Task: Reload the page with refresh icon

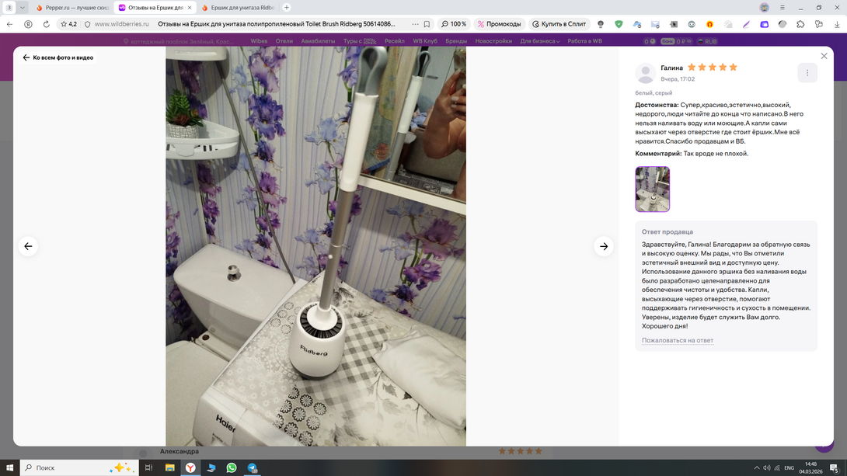Action: [46, 24]
